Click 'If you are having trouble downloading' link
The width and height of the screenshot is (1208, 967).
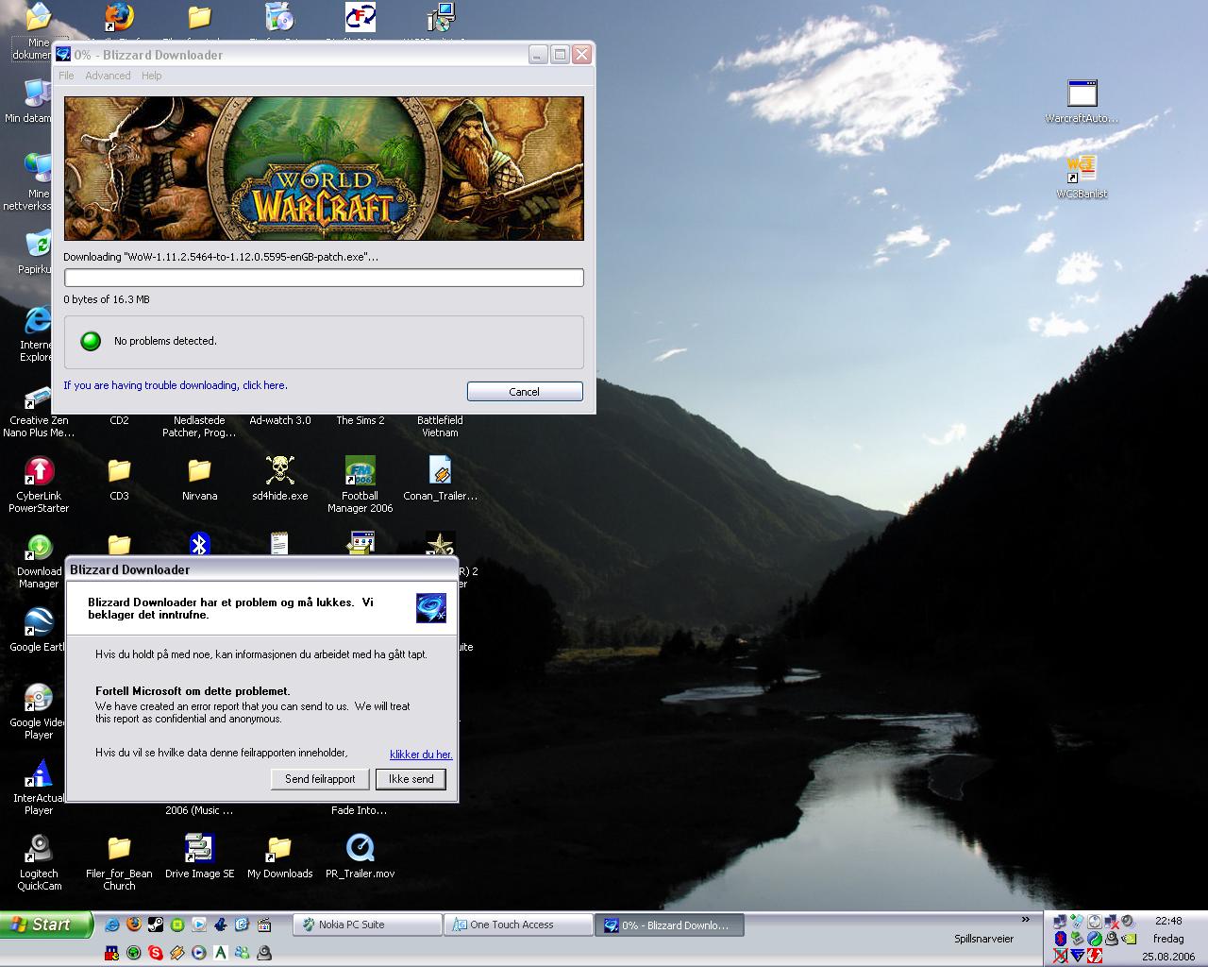(x=176, y=385)
